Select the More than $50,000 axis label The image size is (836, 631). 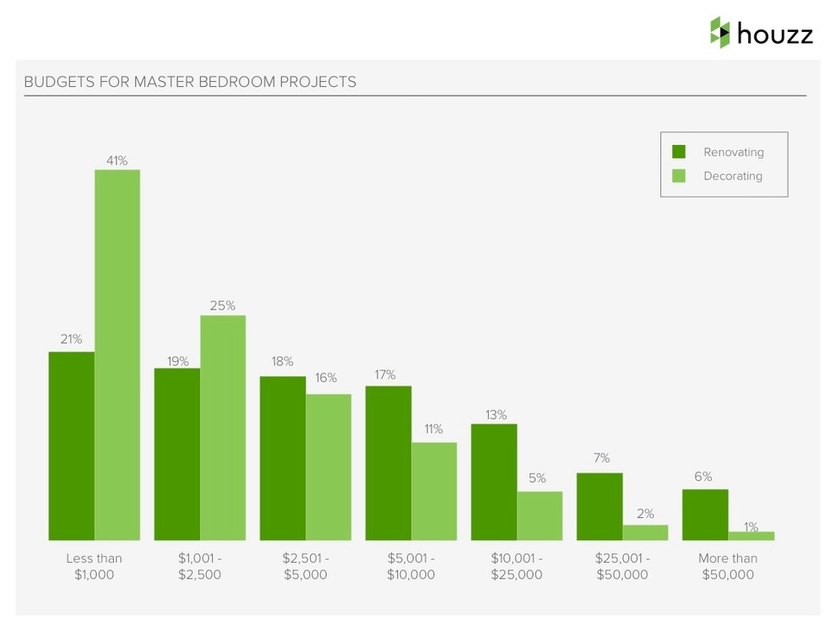click(x=728, y=566)
